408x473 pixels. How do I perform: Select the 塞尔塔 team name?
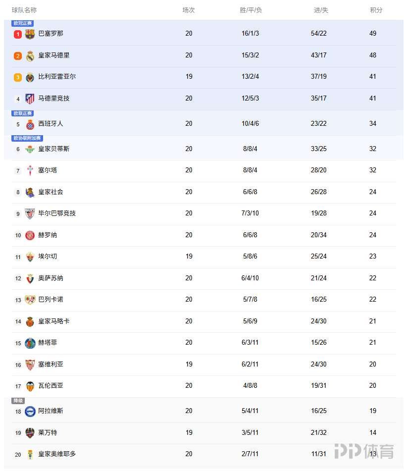point(48,170)
